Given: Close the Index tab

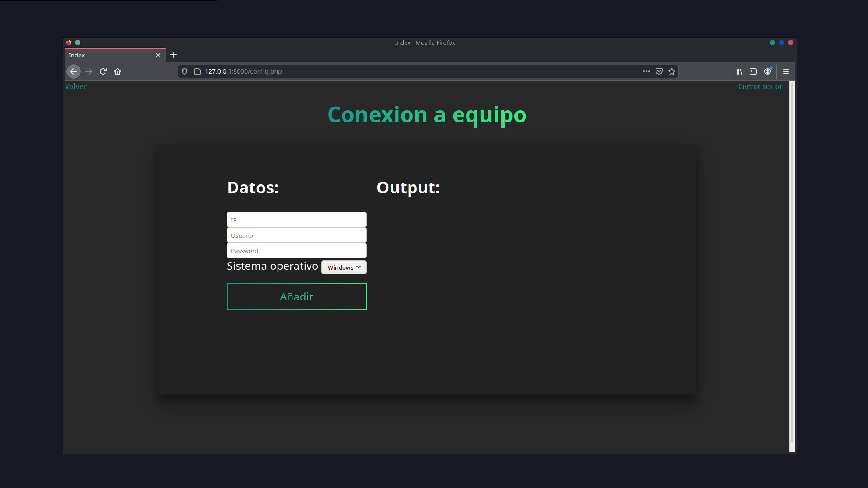Looking at the screenshot, I should pos(158,55).
